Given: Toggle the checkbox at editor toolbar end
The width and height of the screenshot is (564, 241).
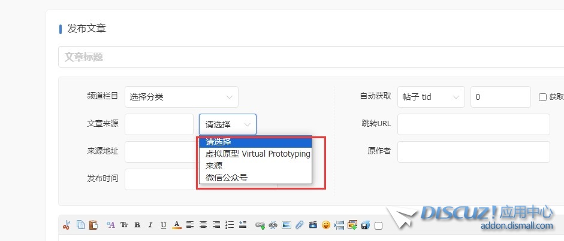Looking at the screenshot, I should [x=378, y=226].
